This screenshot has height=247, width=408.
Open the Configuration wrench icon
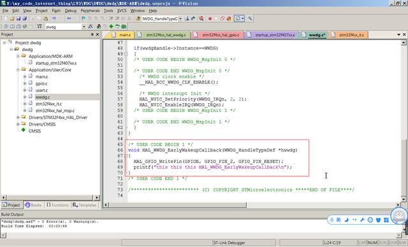pyautogui.click(x=250, y=18)
